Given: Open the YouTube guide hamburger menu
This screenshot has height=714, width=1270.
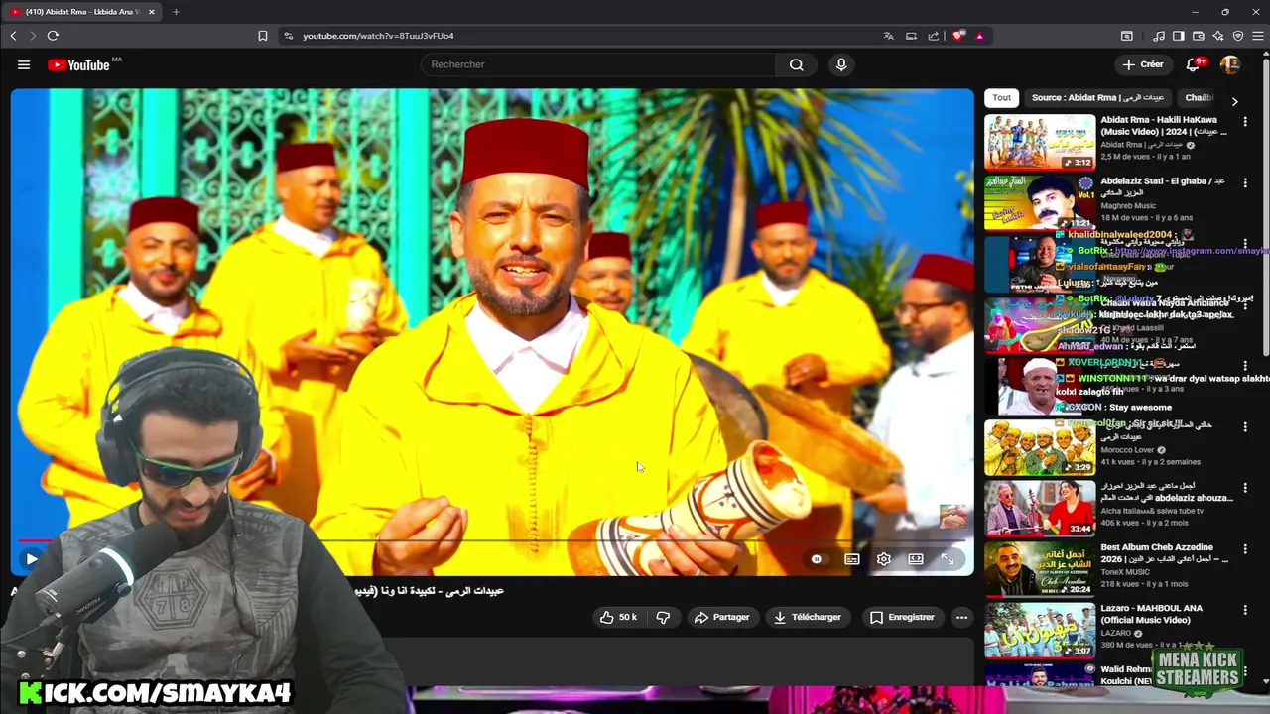Looking at the screenshot, I should [x=24, y=64].
